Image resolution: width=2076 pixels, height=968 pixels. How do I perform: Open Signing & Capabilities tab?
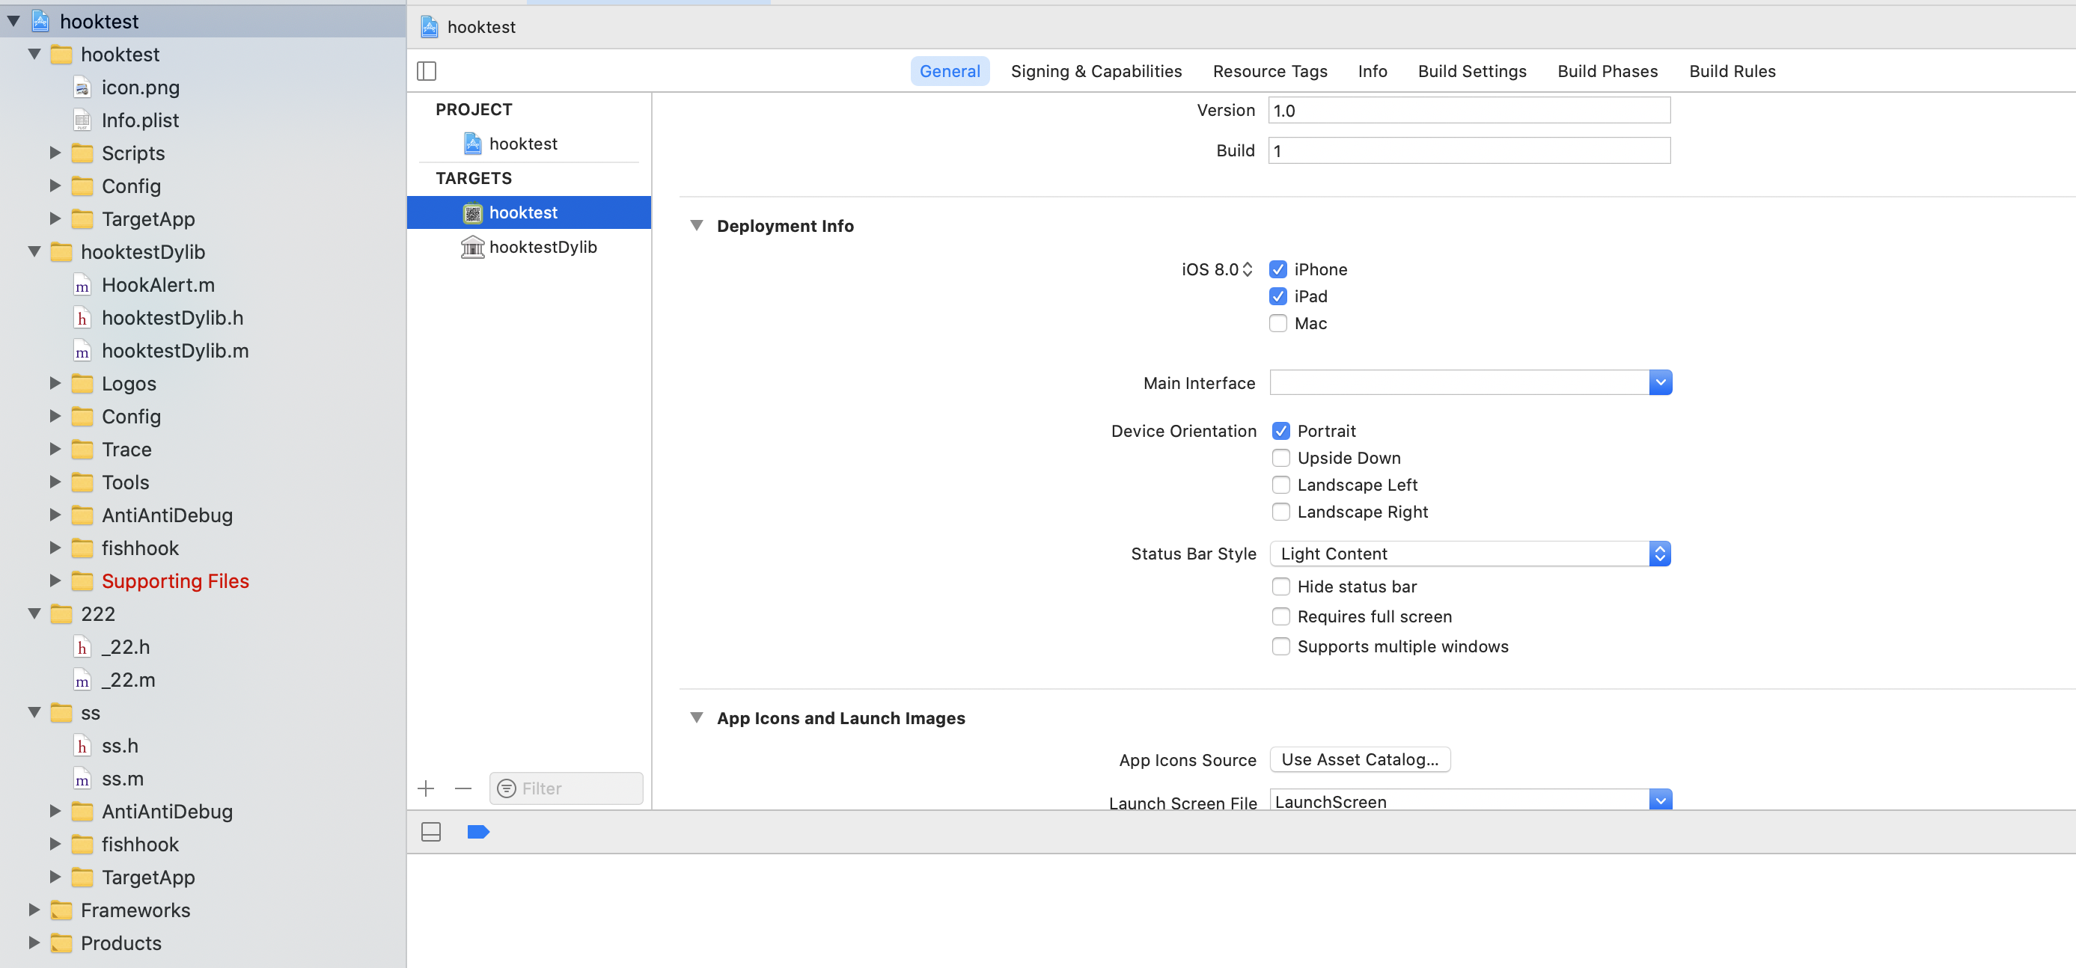pos(1096,71)
